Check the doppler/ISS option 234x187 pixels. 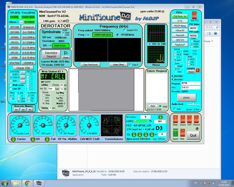[x=125, y=30]
